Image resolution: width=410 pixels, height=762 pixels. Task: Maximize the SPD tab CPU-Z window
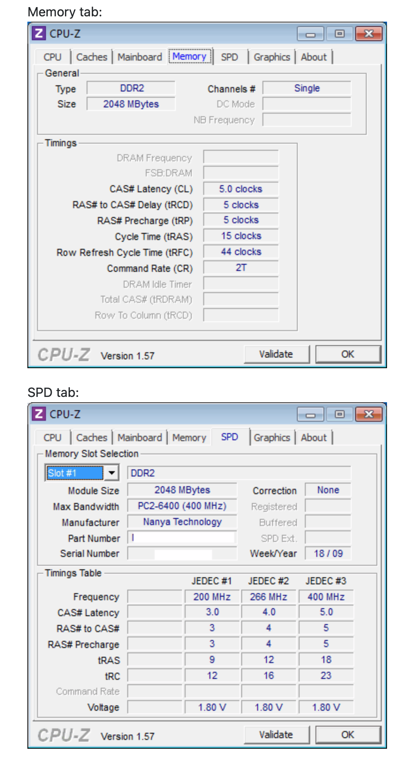(x=339, y=414)
